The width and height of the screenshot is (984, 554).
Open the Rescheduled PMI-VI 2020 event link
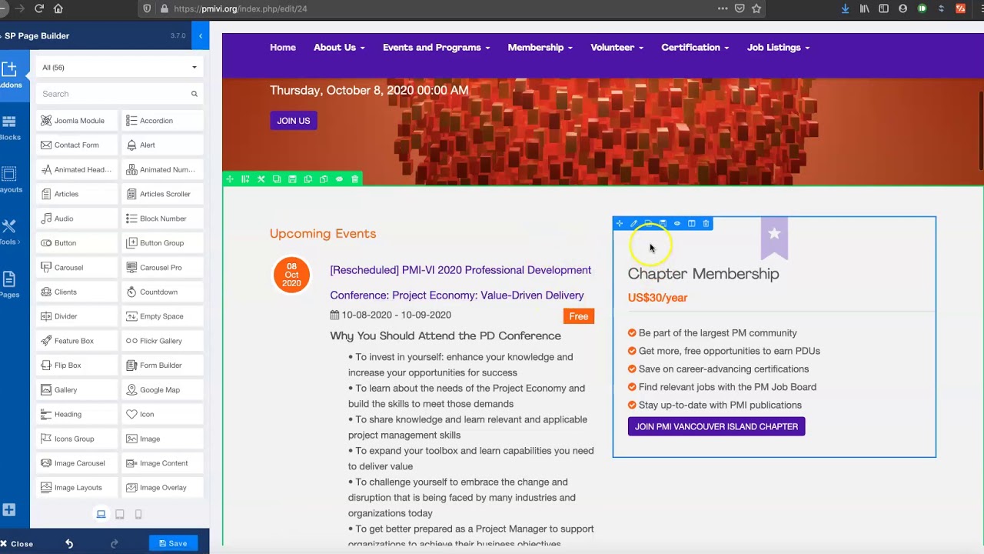pyautogui.click(x=460, y=282)
